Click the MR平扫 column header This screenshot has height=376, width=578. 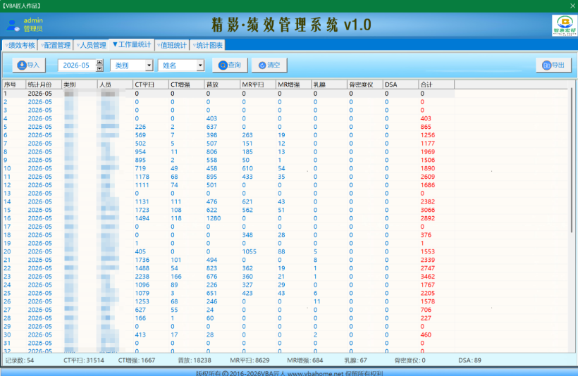[258, 84]
